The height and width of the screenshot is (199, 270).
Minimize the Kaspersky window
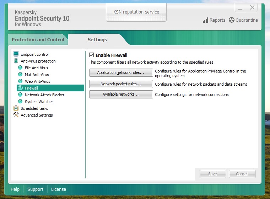[240, 8]
